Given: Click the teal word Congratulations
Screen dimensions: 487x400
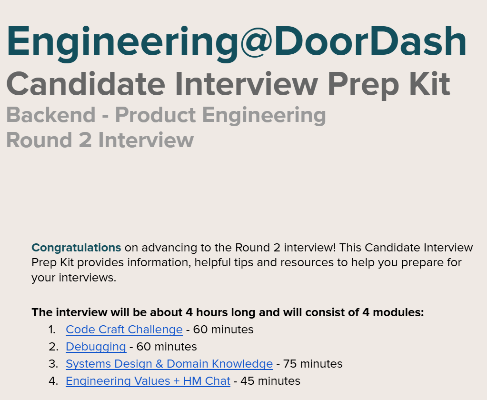Looking at the screenshot, I should coord(76,248).
